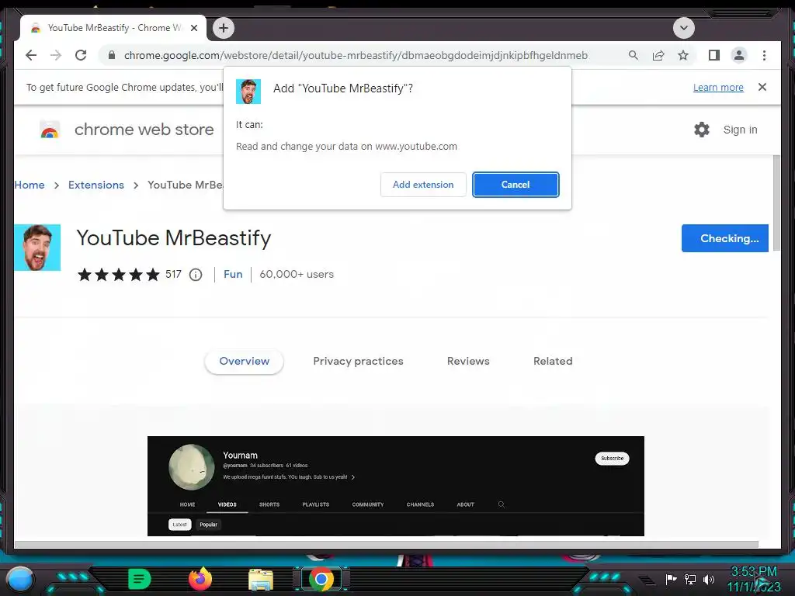
Task: Go to the Home breadcrumb
Action: click(x=30, y=185)
